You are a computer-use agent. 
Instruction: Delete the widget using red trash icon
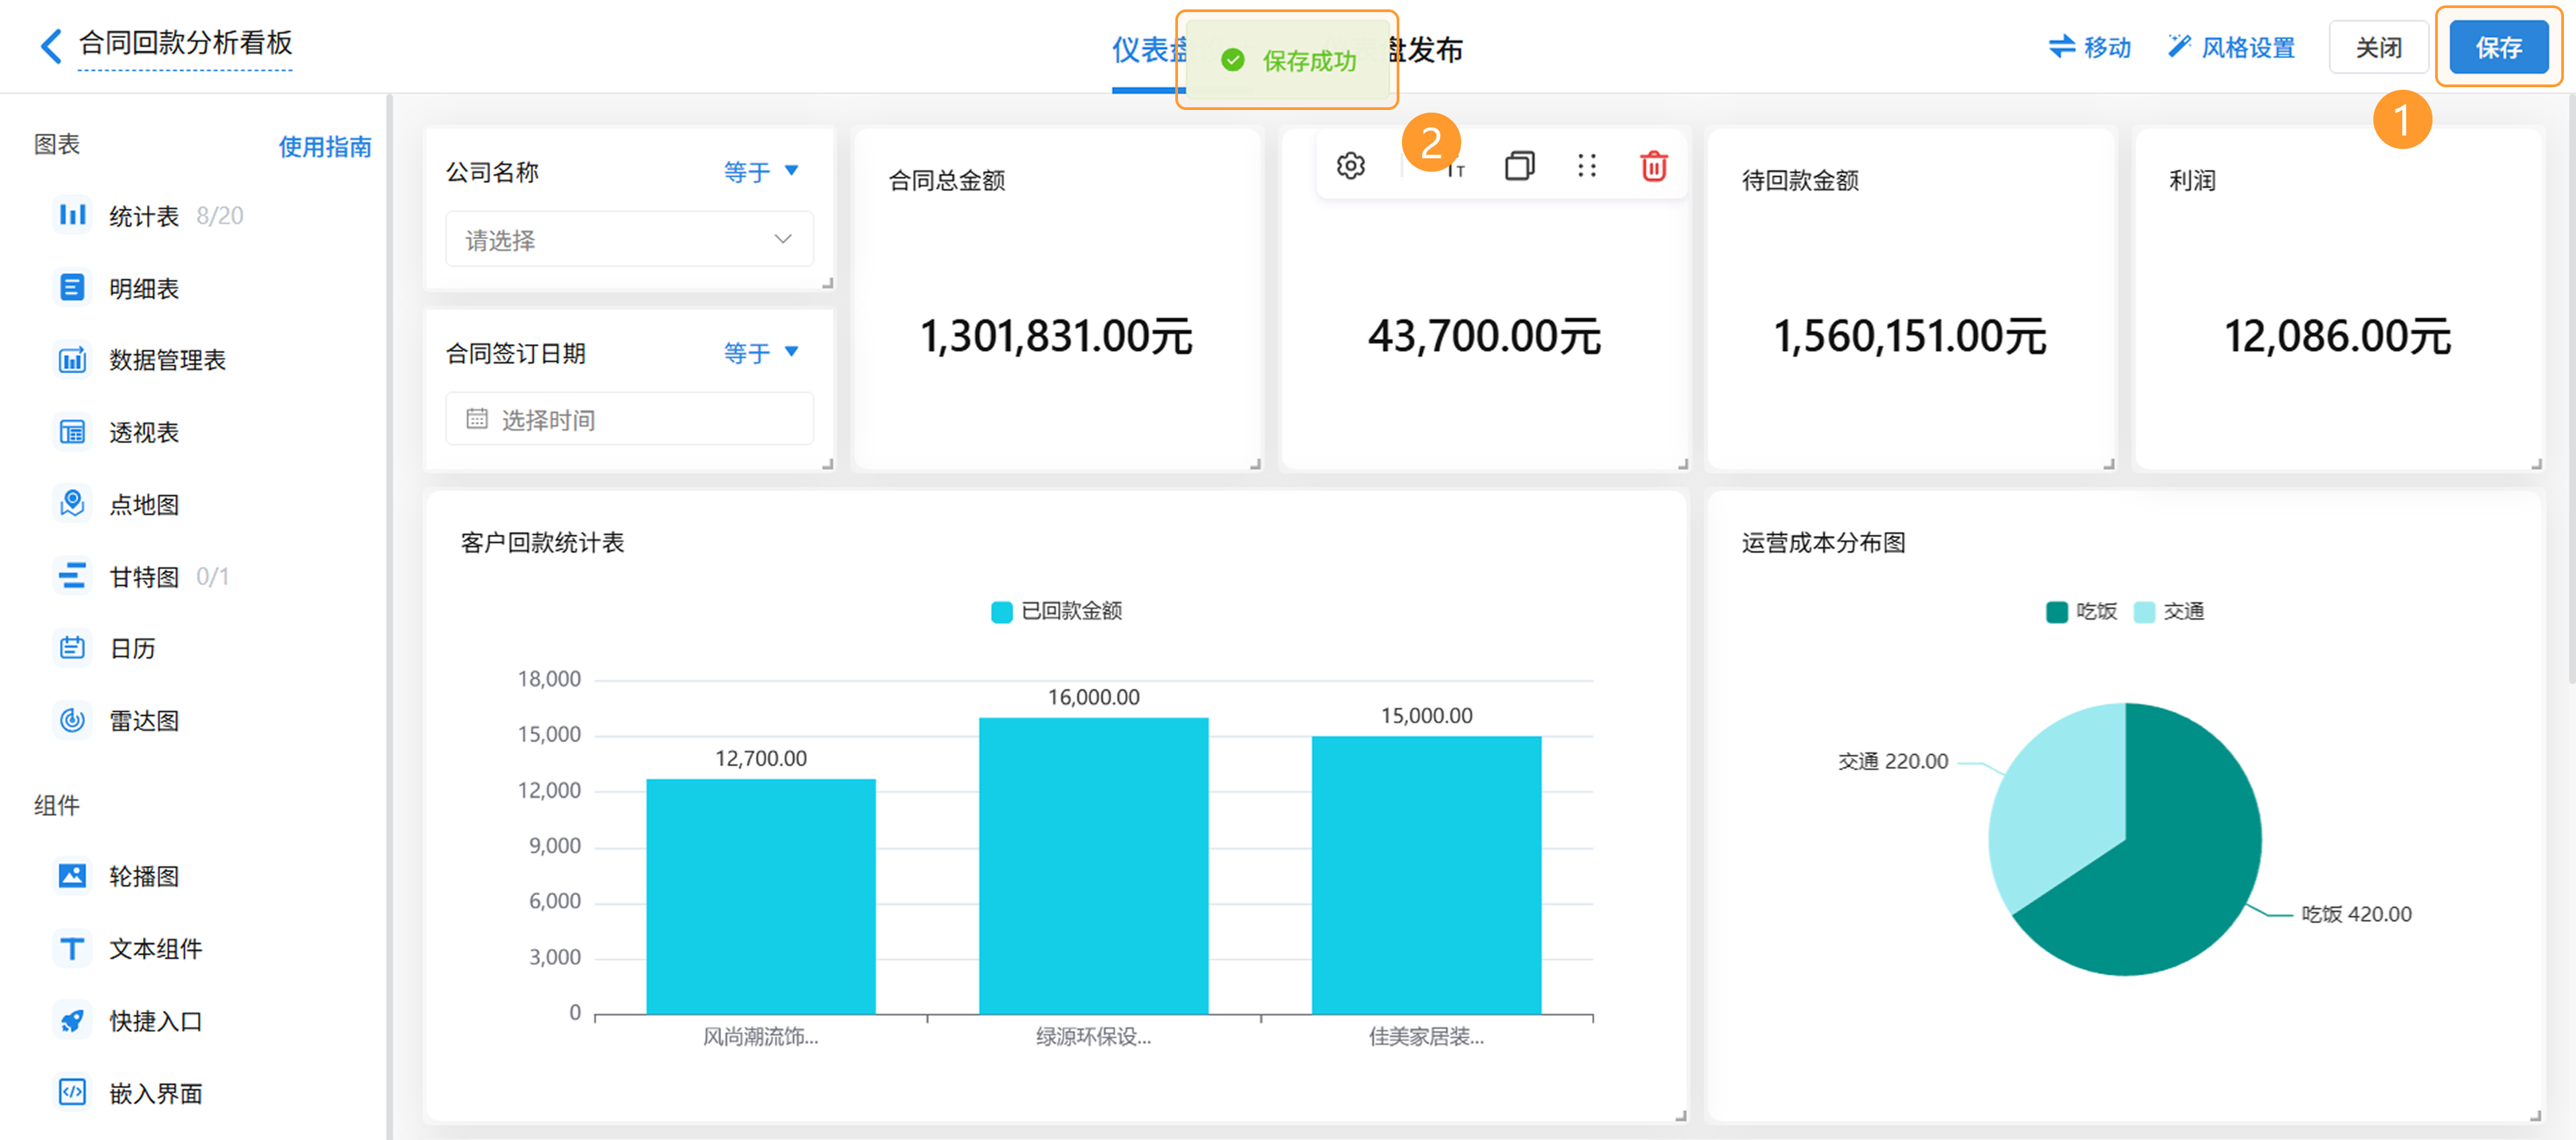tap(1653, 166)
